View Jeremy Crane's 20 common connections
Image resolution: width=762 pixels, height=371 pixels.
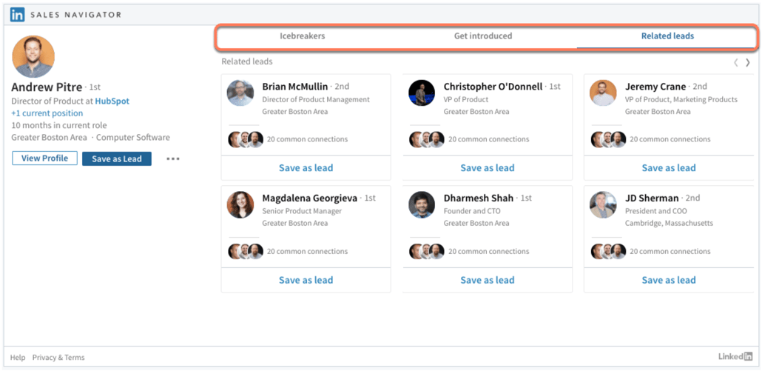(670, 139)
